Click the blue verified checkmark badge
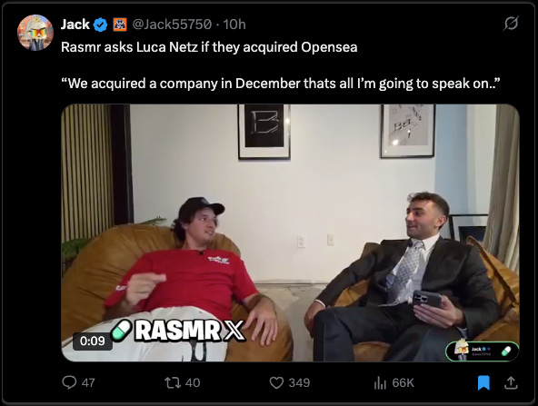 click(x=100, y=25)
